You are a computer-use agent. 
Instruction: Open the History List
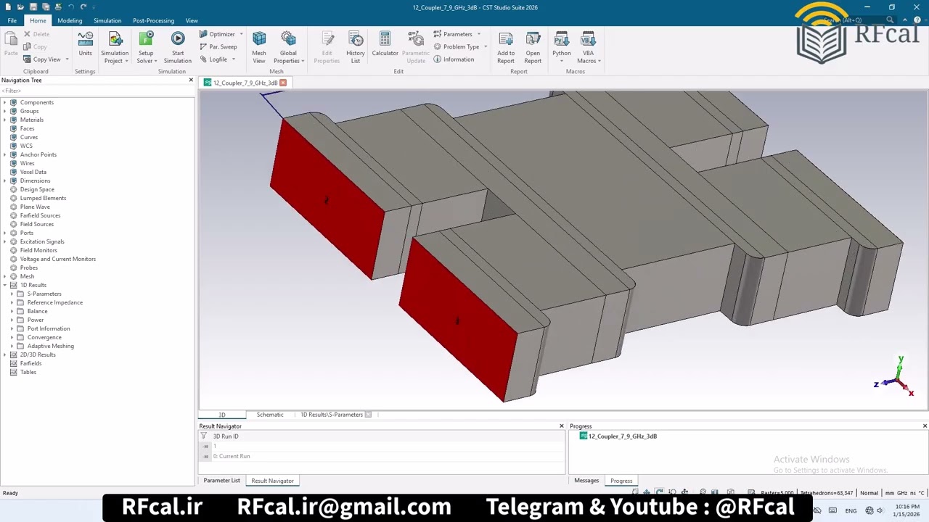coord(356,48)
